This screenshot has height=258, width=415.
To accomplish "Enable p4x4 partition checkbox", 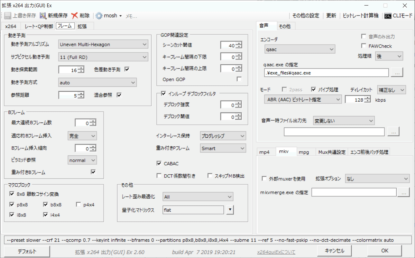I will (79, 204).
